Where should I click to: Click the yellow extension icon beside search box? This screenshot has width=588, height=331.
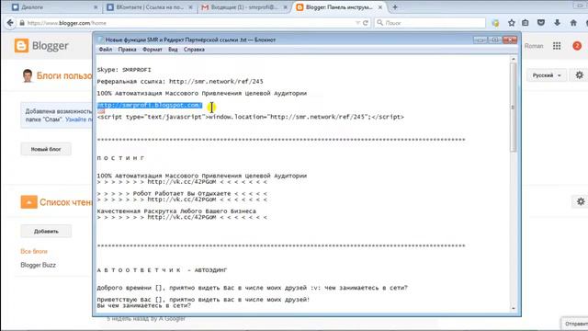pyautogui.click(x=496, y=23)
